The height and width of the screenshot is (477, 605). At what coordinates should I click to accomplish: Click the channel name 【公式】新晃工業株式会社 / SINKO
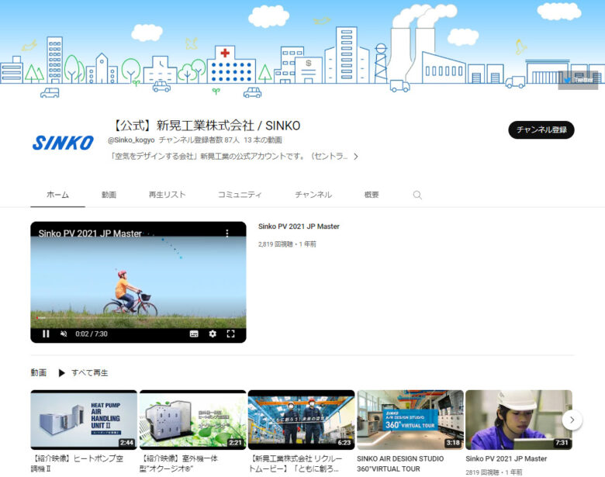click(206, 126)
